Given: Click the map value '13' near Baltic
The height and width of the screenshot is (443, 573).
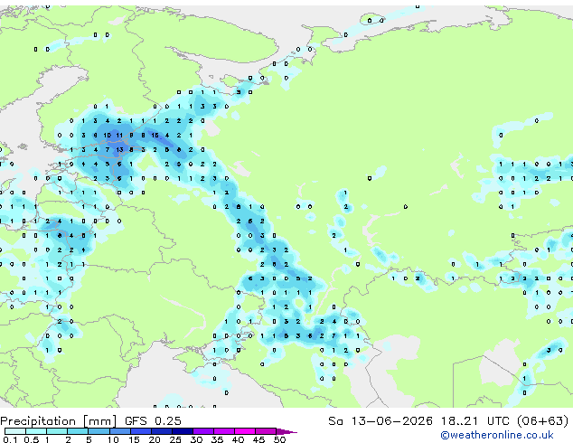Looking at the screenshot, I should click(x=119, y=149).
